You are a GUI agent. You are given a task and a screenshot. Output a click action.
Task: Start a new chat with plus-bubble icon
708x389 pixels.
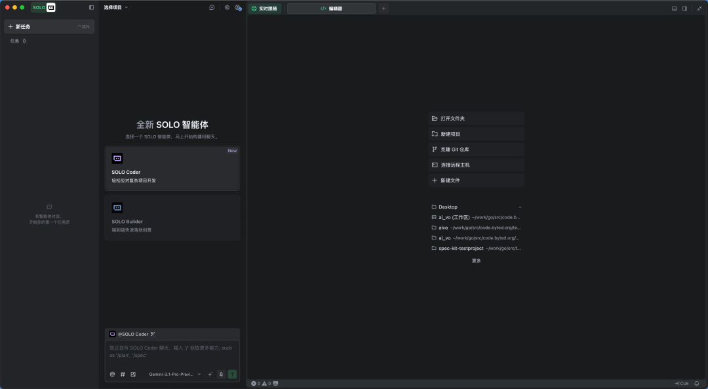212,8
